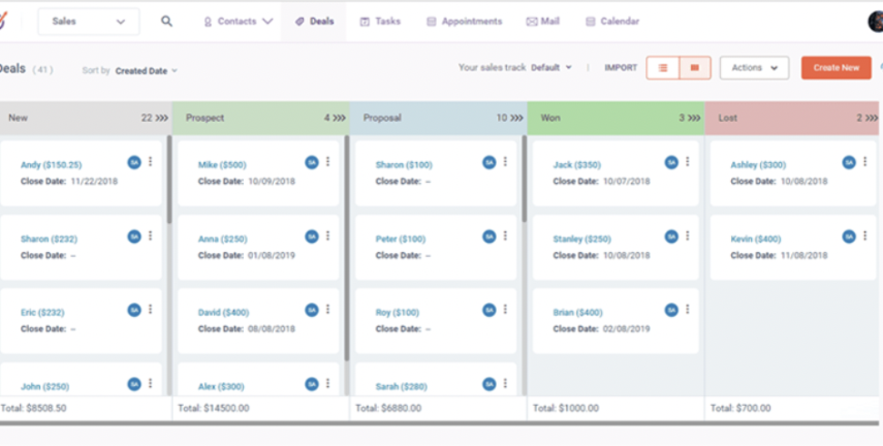Open three-dot menu on Mike deal card

point(328,162)
